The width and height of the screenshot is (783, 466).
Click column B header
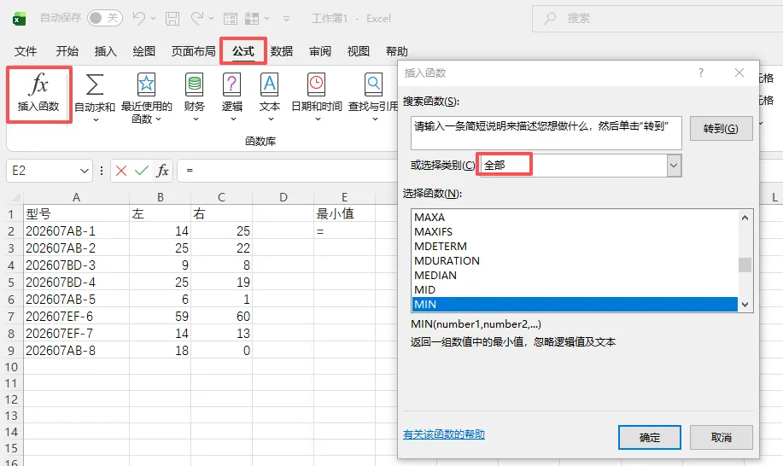pyautogui.click(x=161, y=197)
